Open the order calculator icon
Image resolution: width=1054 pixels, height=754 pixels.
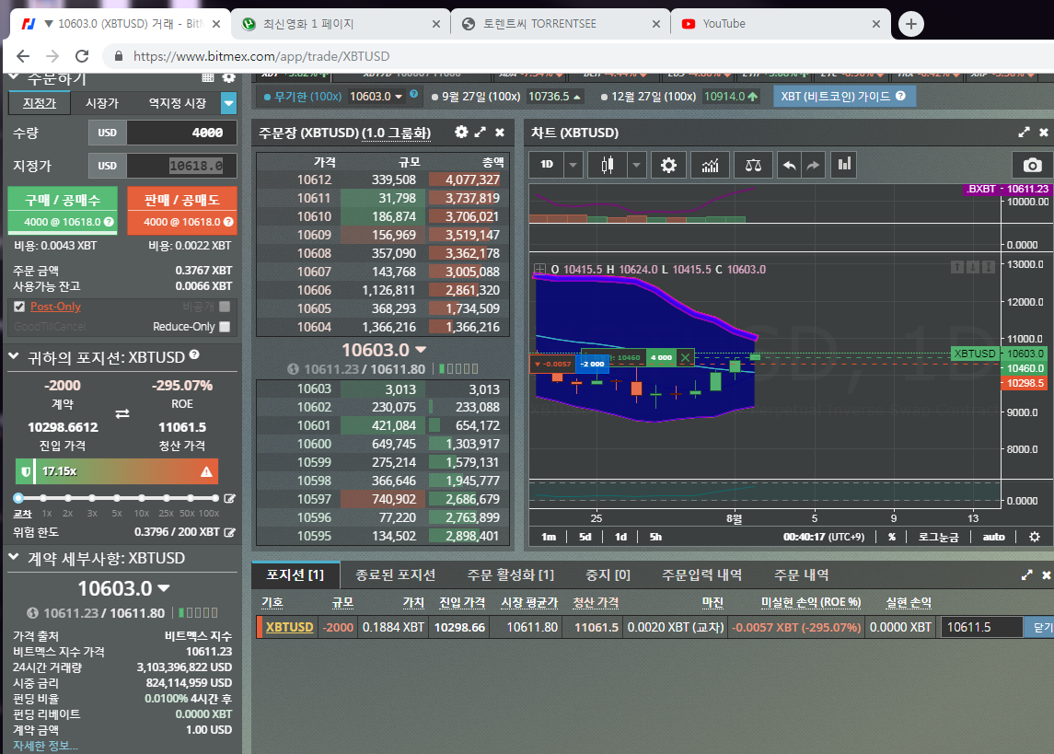tap(208, 78)
